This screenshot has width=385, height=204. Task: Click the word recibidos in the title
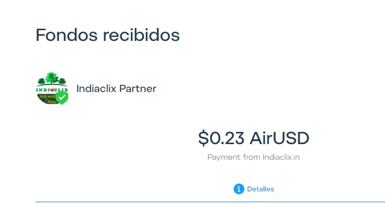141,35
